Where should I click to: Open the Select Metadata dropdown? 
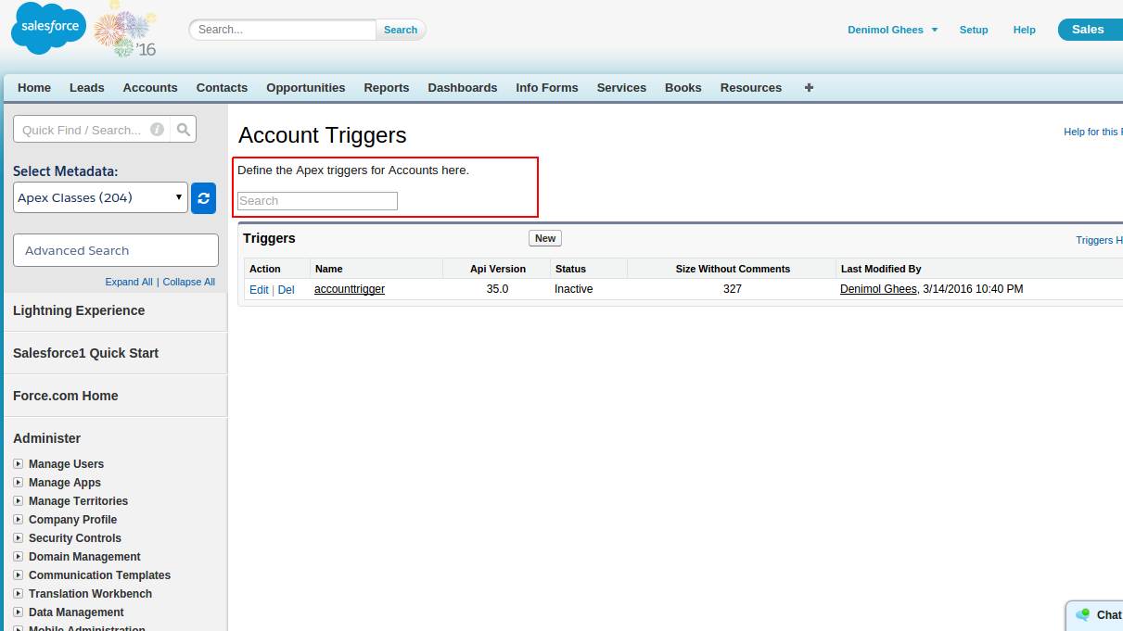101,197
